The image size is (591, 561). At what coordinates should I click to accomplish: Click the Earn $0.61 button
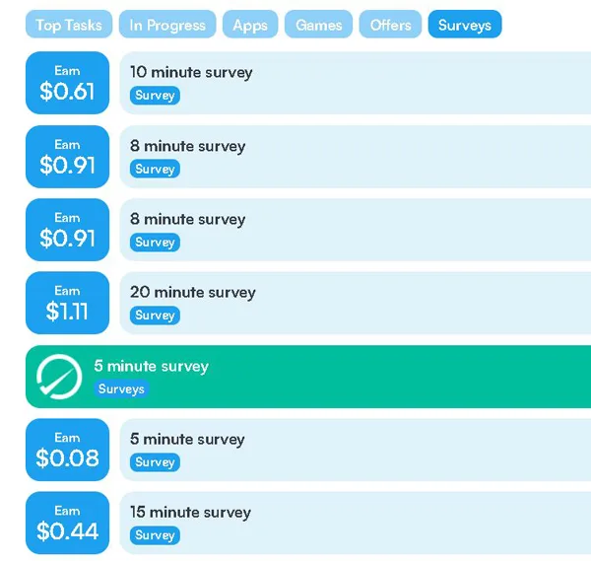[67, 83]
